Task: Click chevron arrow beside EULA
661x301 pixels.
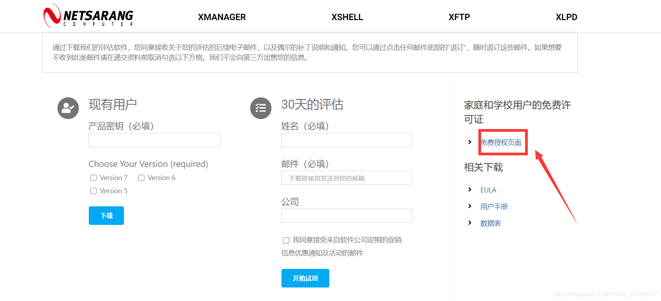Action: pos(469,189)
